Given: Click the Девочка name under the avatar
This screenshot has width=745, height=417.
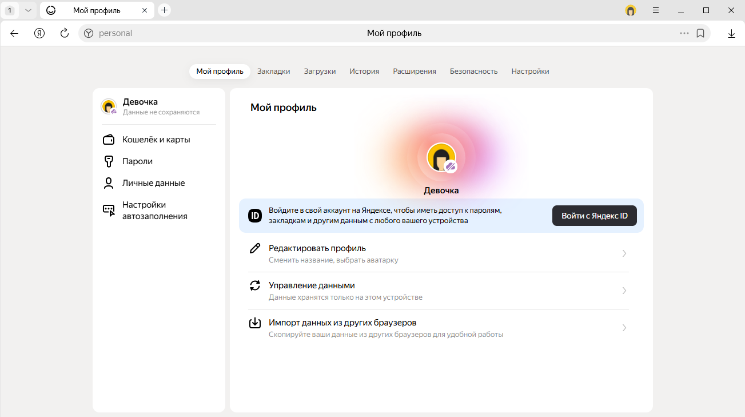Looking at the screenshot, I should pyautogui.click(x=441, y=190).
